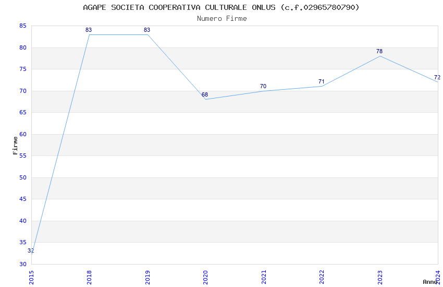Click the y-axis tick label 85
This screenshot has height=287, width=443.
23,26
